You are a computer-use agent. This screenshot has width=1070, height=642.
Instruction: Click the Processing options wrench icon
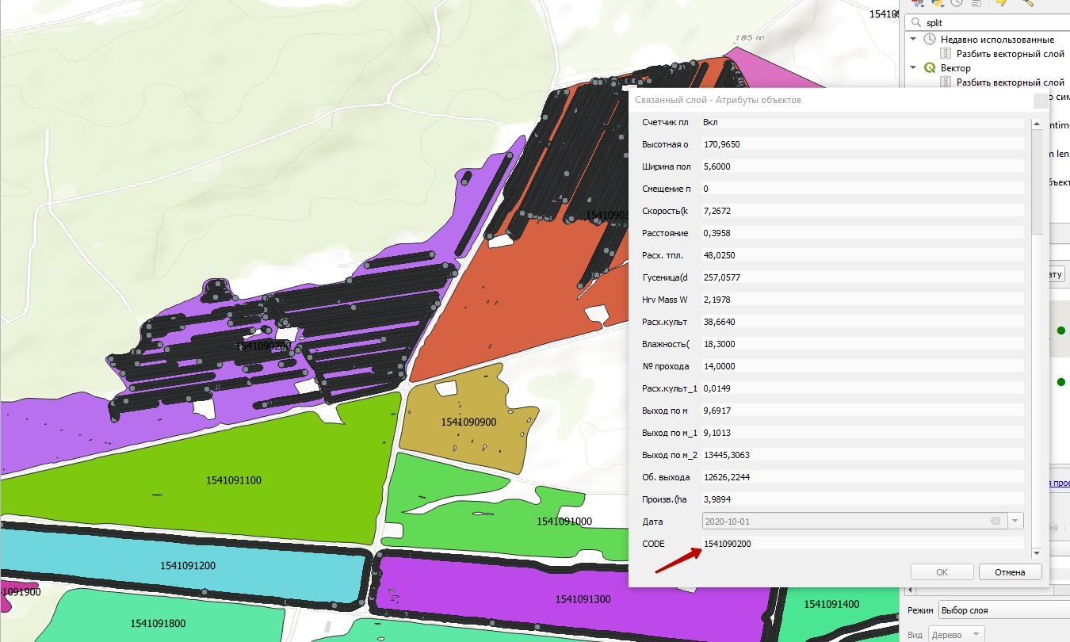tap(1028, 3)
